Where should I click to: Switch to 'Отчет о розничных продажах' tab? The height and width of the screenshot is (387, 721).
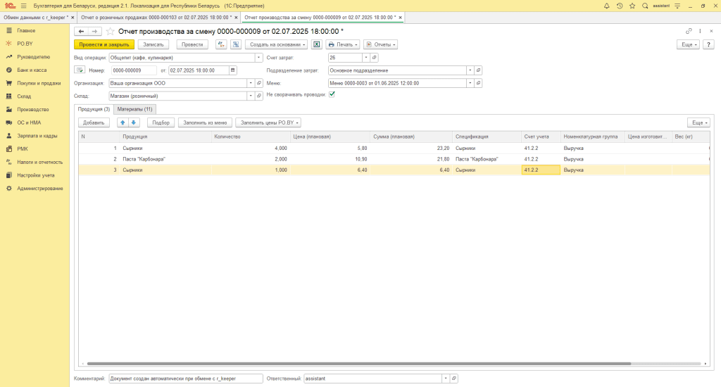coord(156,18)
